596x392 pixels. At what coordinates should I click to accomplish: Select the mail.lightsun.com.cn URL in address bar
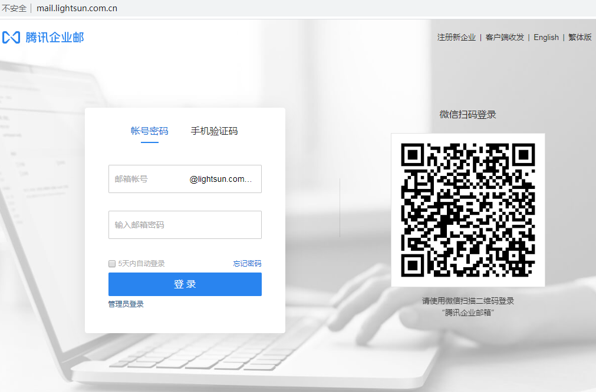pyautogui.click(x=77, y=8)
